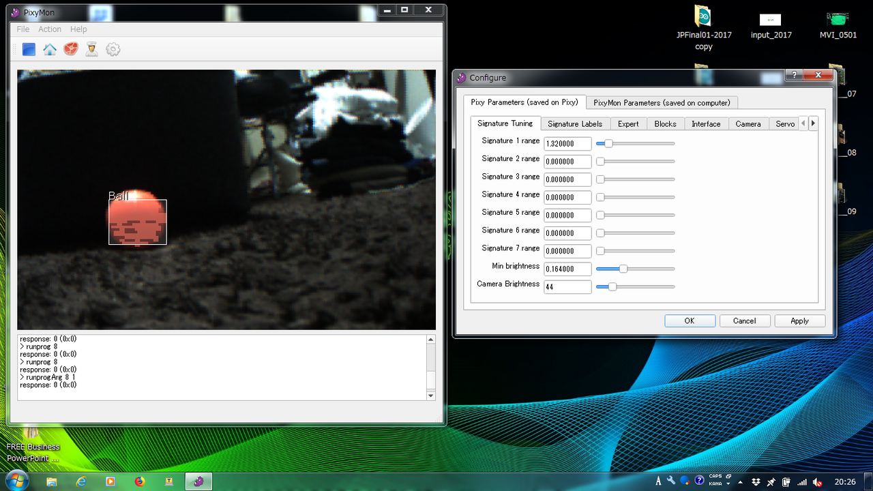Screen dimensions: 873x491
Task: Launch Internet Explorer from the taskbar
Action: click(x=81, y=481)
